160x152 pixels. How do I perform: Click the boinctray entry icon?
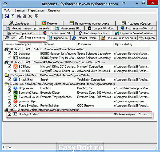click(x=15, y=58)
